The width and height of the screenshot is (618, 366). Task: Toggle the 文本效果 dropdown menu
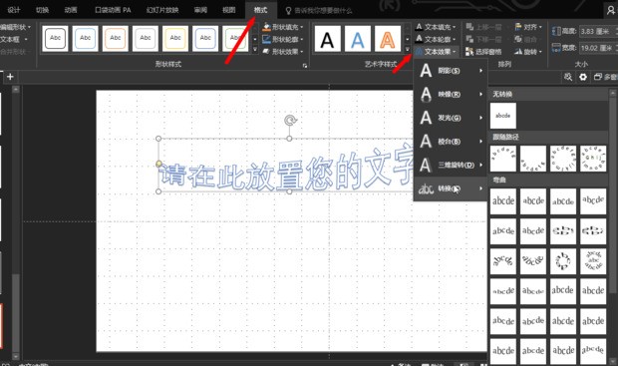[436, 52]
